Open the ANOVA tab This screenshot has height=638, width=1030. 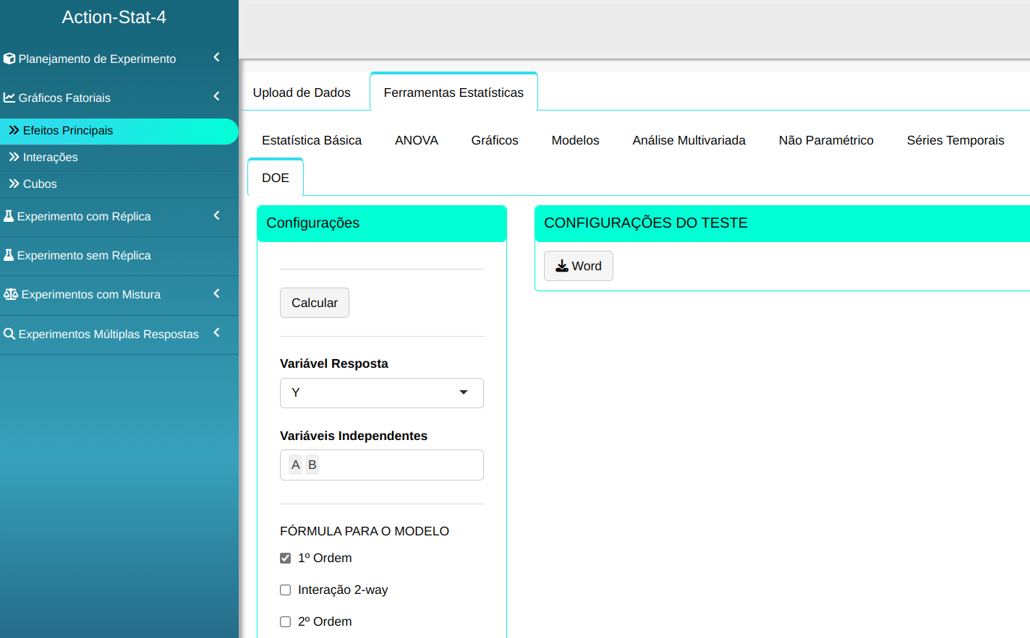[416, 140]
